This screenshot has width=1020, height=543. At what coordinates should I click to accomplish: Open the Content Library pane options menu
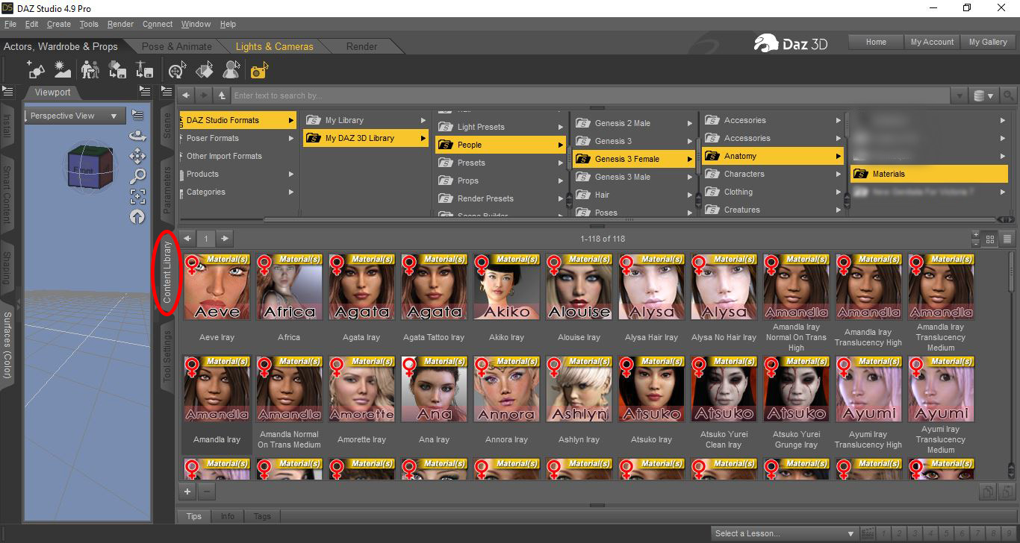pyautogui.click(x=167, y=92)
